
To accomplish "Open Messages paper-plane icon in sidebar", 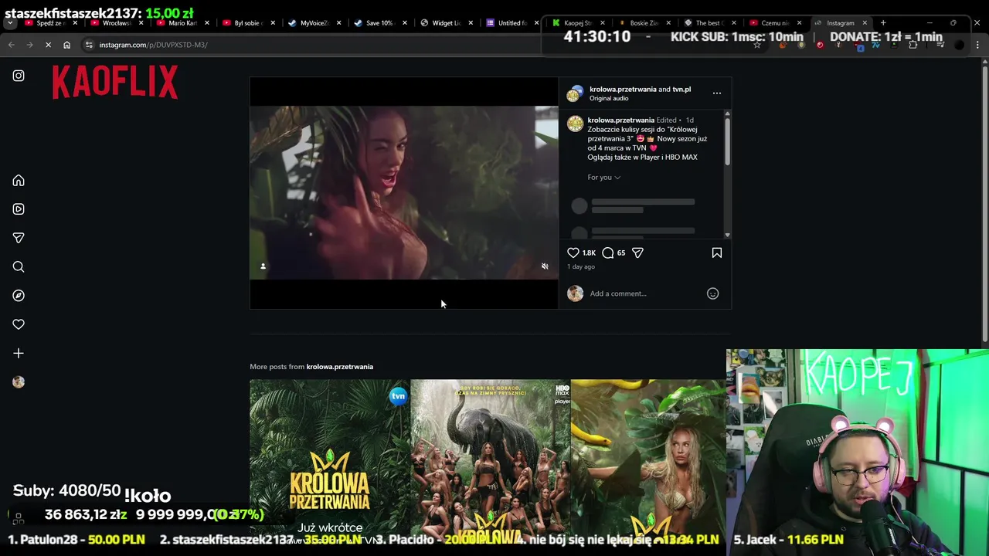I will 19,238.
